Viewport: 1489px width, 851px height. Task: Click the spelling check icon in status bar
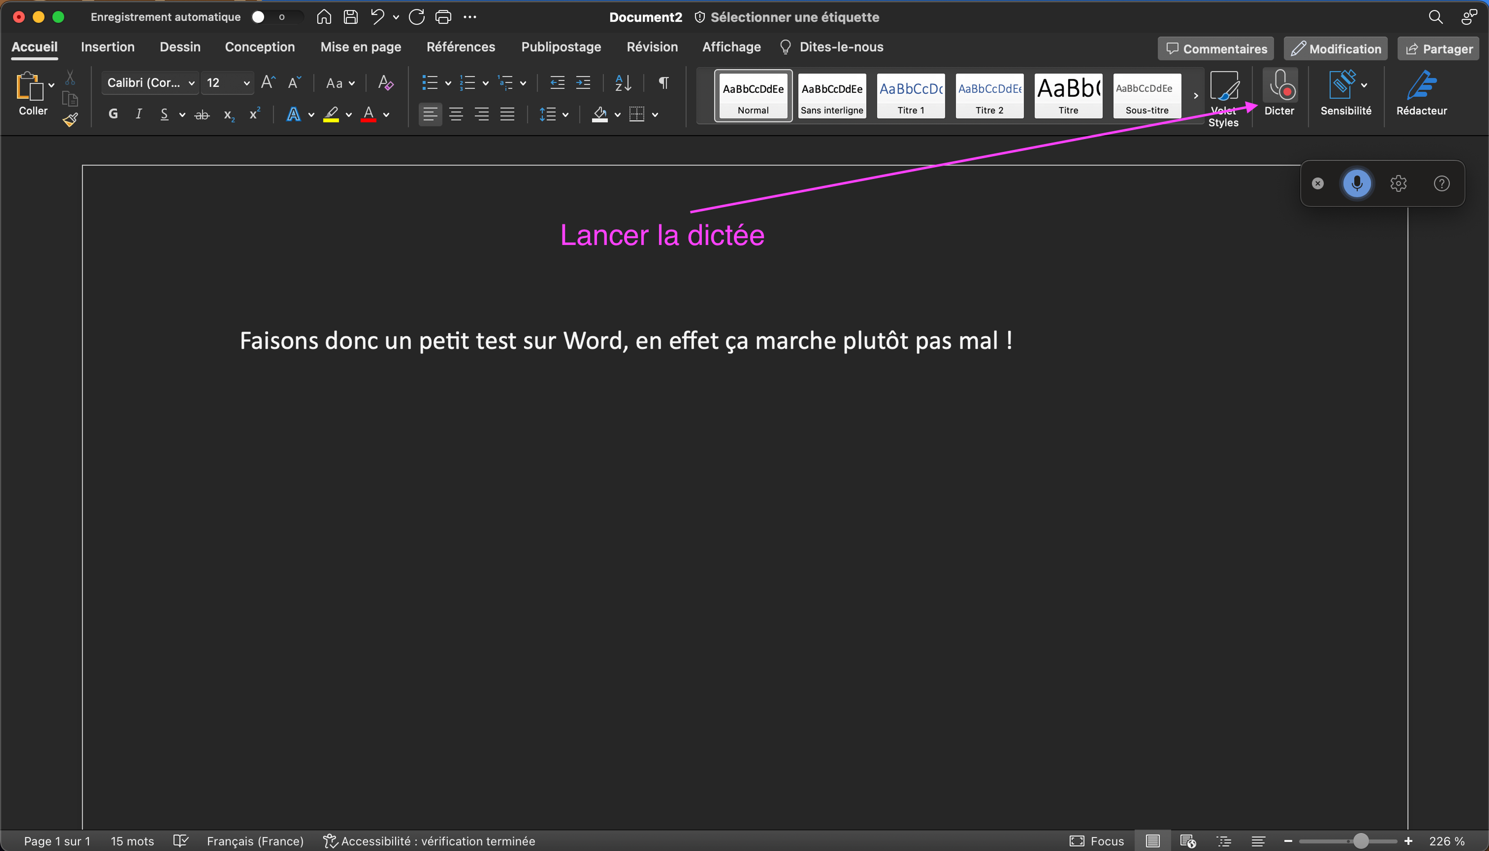coord(181,841)
